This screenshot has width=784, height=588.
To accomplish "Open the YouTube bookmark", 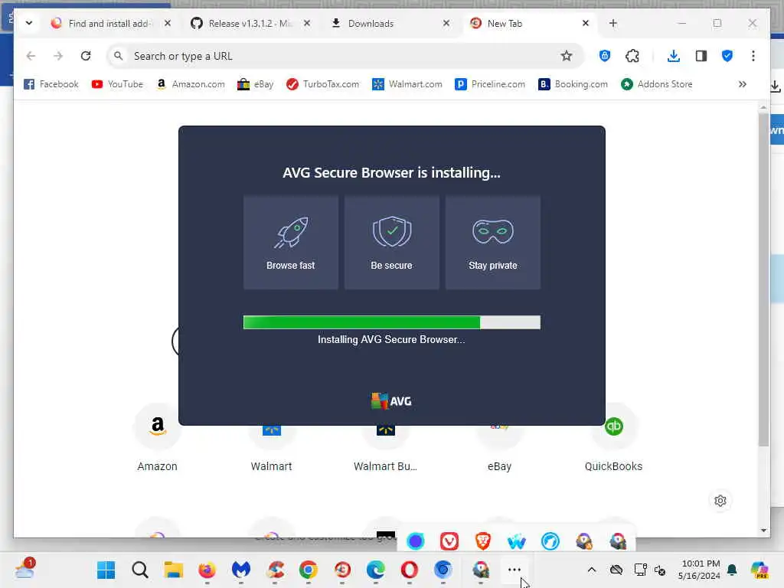I will pyautogui.click(x=117, y=84).
